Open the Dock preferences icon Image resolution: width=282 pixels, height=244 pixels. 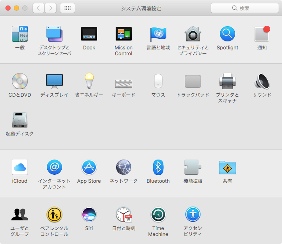(89, 34)
